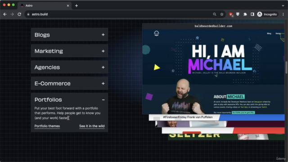Click the Seltzer site preview card
The height and width of the screenshot is (162, 288).
(x=226, y=137)
